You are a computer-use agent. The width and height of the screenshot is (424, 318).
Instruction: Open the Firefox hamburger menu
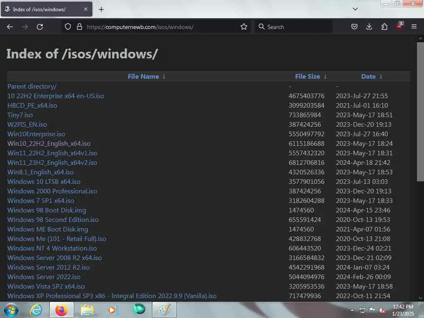tap(414, 27)
